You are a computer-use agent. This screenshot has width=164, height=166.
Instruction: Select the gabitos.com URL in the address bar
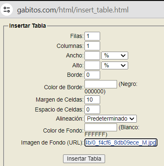pos(73,10)
